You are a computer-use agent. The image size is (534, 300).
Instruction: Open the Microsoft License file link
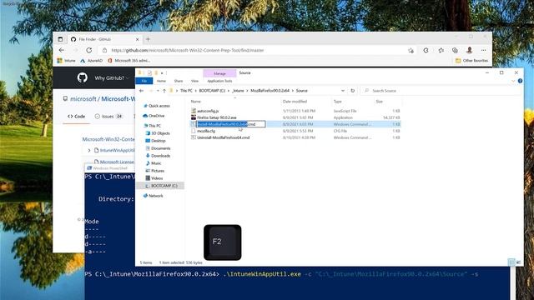pos(117,162)
